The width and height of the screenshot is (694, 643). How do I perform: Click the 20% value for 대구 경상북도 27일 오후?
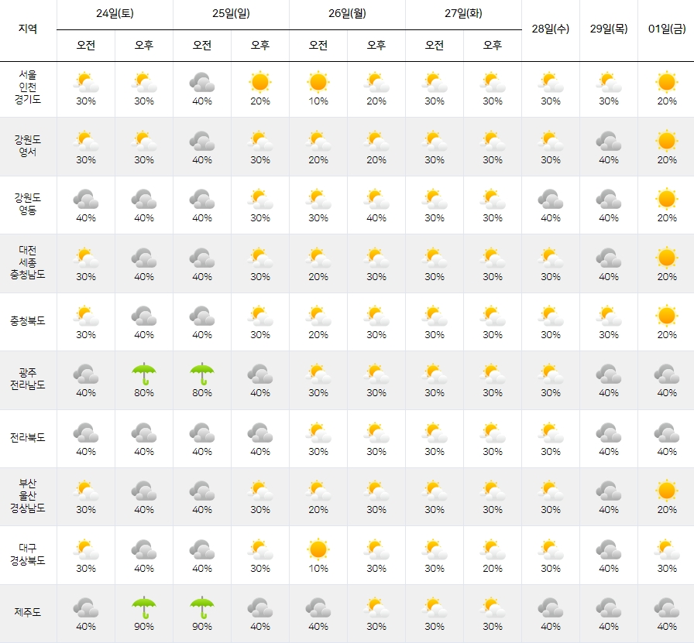(493, 569)
